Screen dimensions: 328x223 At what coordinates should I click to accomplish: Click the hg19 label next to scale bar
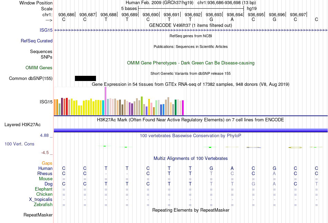(252, 9)
